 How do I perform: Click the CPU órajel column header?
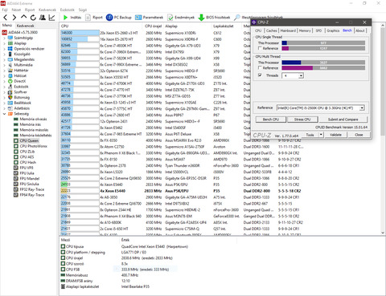pos(153,26)
